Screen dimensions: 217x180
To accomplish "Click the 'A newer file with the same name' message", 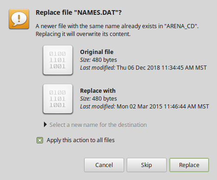I will click(x=117, y=26).
